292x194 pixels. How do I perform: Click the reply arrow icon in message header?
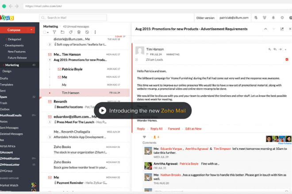[x=269, y=49]
